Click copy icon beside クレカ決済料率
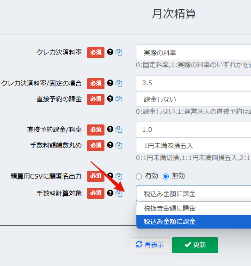The height and width of the screenshot is (266, 251). (119, 52)
